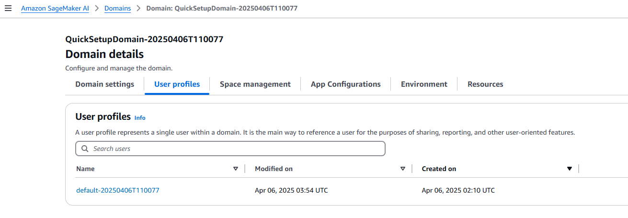Click the Modified on column header
The width and height of the screenshot is (628, 218).
click(274, 169)
